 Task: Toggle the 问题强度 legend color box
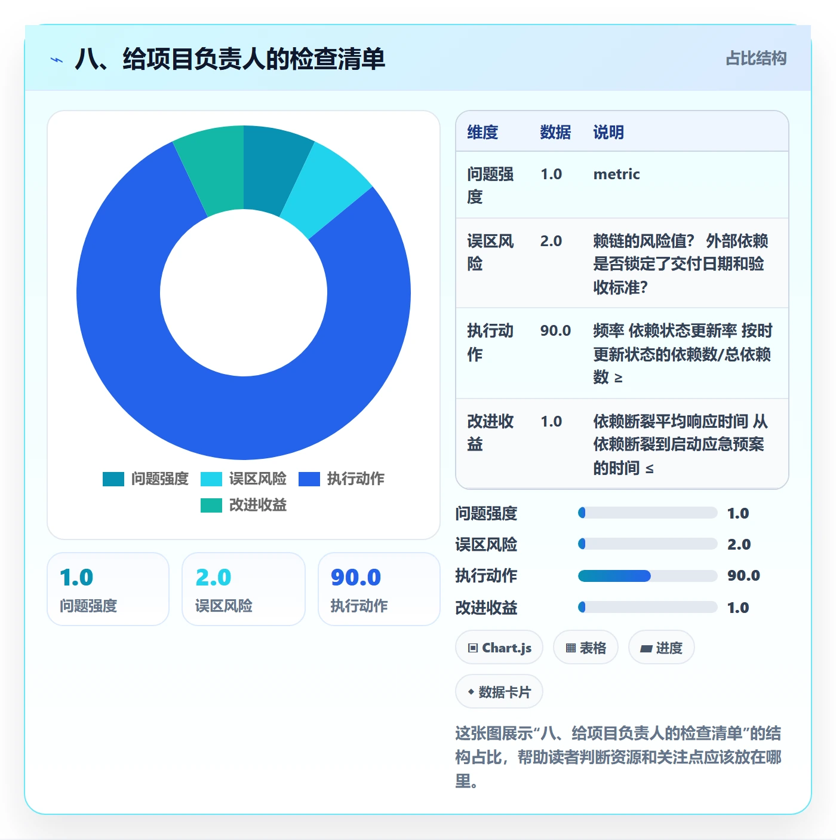coord(113,479)
